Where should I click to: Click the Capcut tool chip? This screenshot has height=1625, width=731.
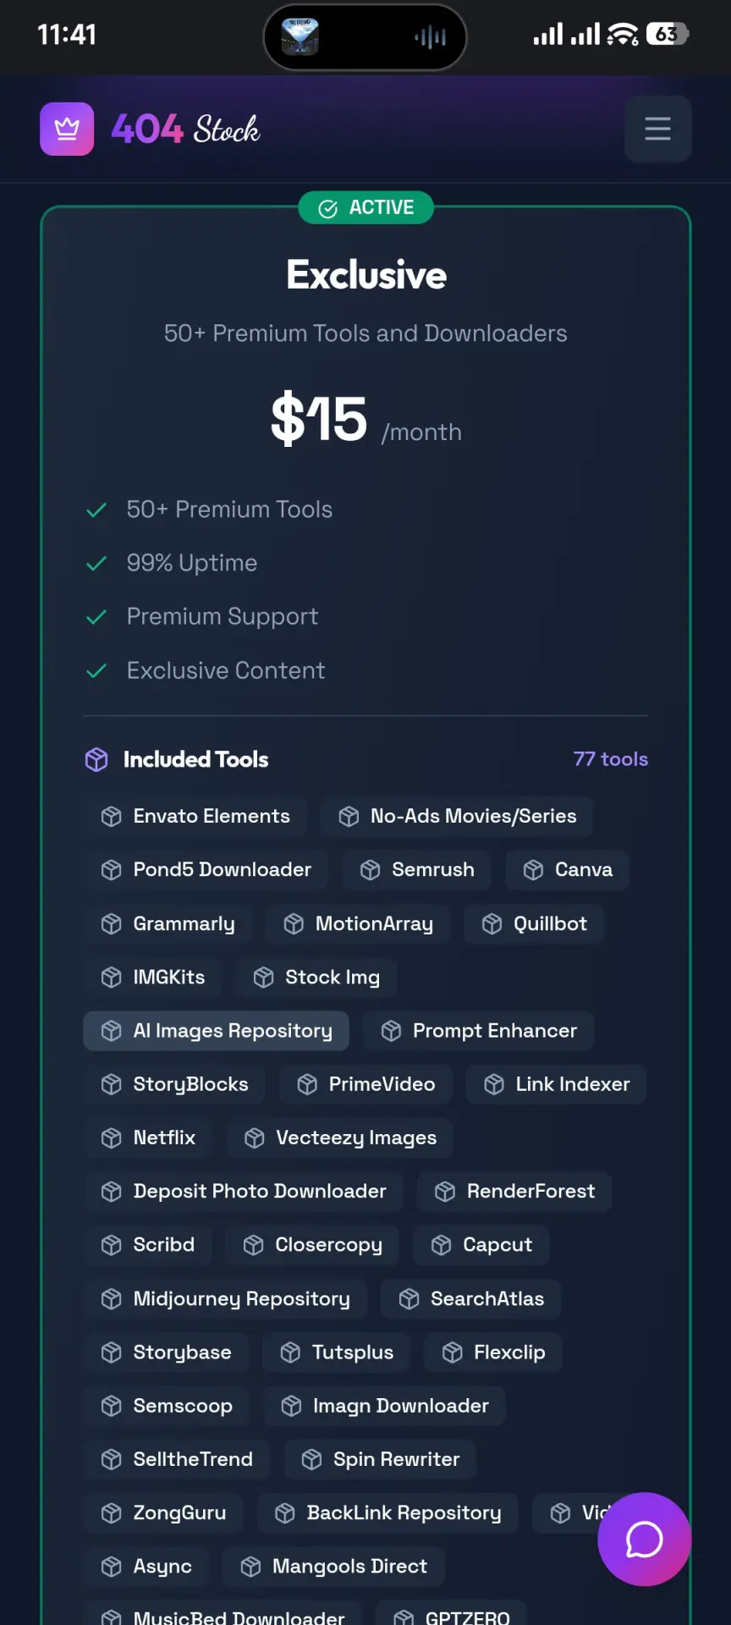click(x=481, y=1244)
